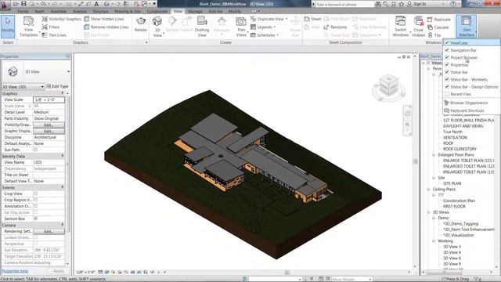Tile the open windows

[x=434, y=35]
